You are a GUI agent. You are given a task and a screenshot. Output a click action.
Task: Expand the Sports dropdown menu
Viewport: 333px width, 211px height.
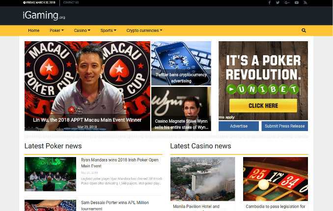(109, 30)
